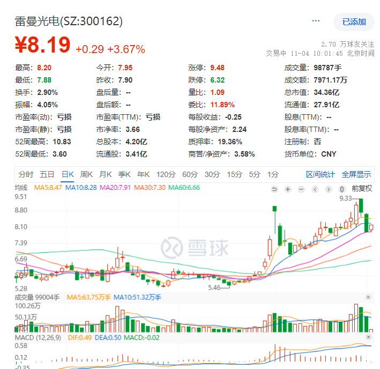Image resolution: width=380 pixels, height=369 pixels.
Task: Open the 前复权 adjustment dropdown
Action: click(362, 188)
